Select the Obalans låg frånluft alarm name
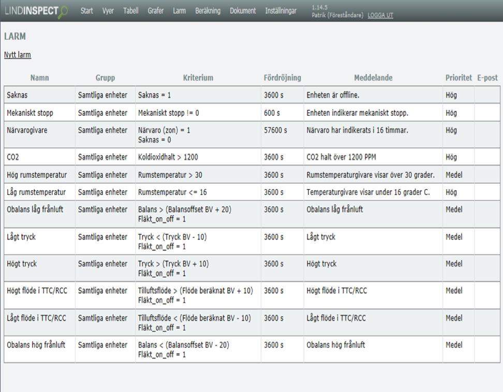 (35, 209)
